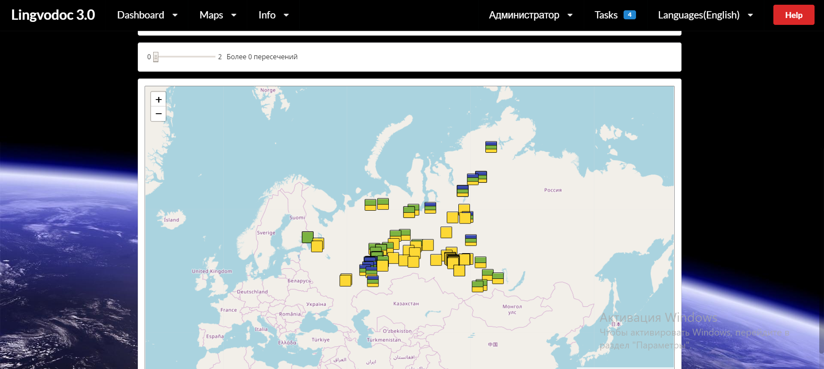Go to Lingvodoc 3.0 home link
Viewport: 824px width, 369px height.
pos(53,15)
